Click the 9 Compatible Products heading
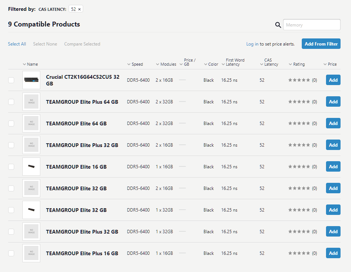The height and width of the screenshot is (272, 351). 44,24
